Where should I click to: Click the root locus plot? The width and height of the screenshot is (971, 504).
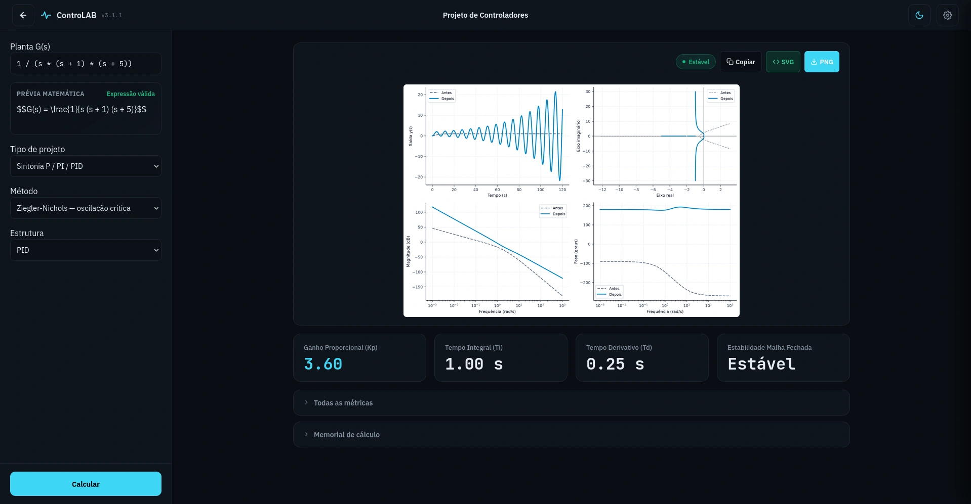pyautogui.click(x=665, y=136)
